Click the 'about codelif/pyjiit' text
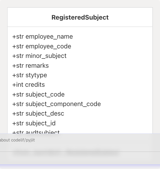The height and width of the screenshot is (169, 160). tap(17, 140)
